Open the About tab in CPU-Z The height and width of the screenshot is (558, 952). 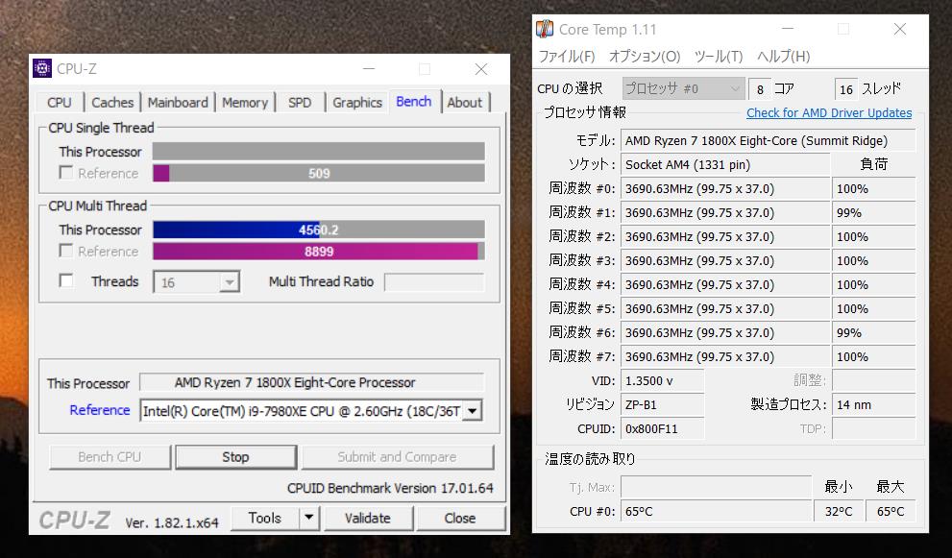[x=464, y=103]
